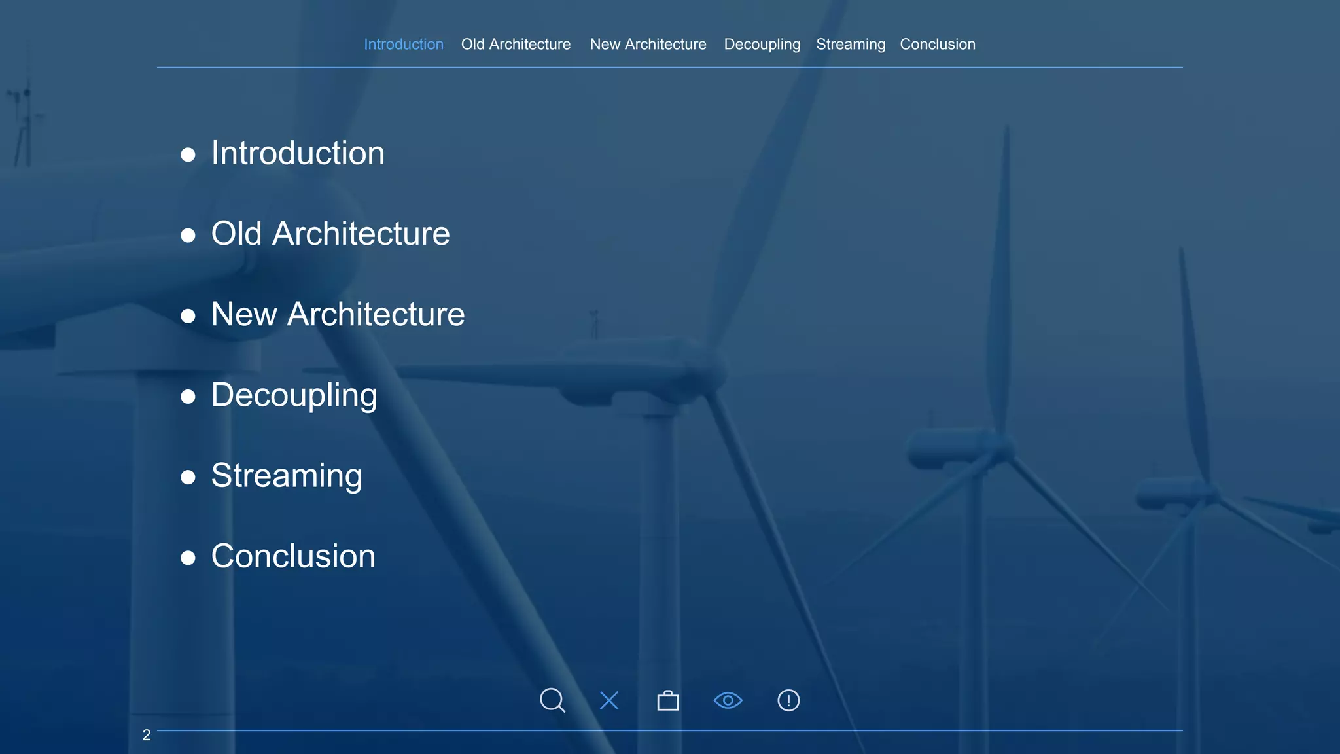Choose Streaming from the bullet list
The width and height of the screenshot is (1340, 754).
pos(287,476)
